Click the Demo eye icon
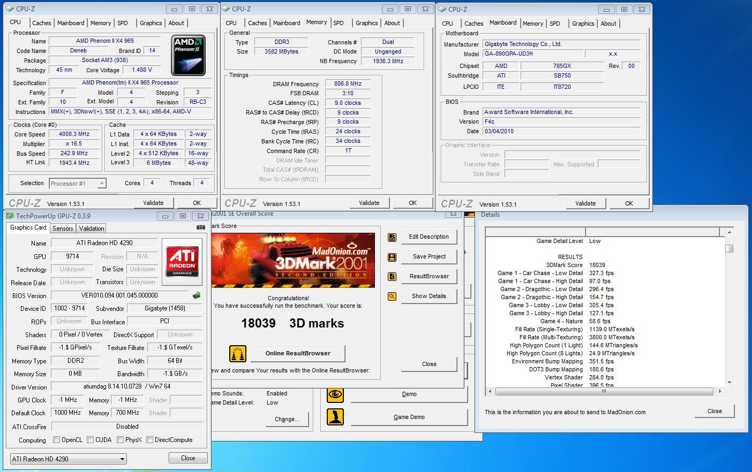752x472 pixels. point(335,394)
